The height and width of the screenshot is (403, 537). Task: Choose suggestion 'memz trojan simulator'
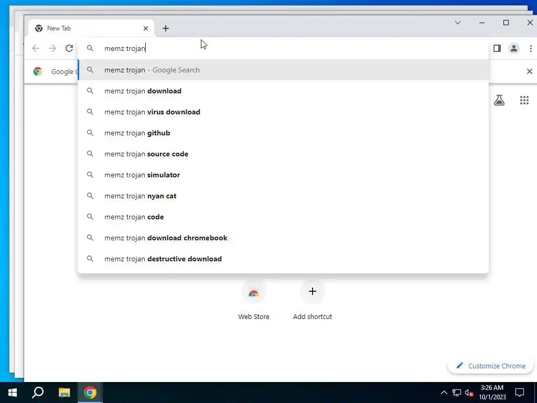click(283, 175)
